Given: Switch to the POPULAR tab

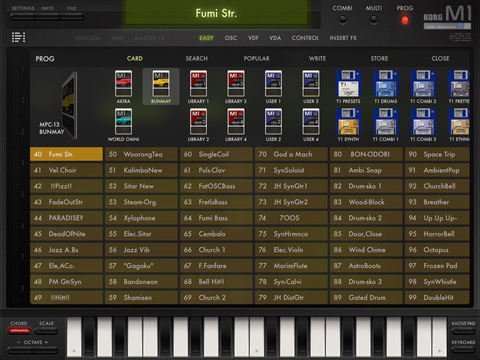Looking at the screenshot, I should pyautogui.click(x=256, y=58).
